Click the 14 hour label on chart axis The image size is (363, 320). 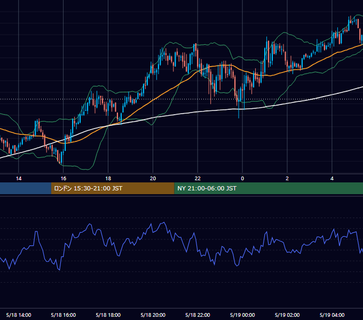(x=19, y=179)
